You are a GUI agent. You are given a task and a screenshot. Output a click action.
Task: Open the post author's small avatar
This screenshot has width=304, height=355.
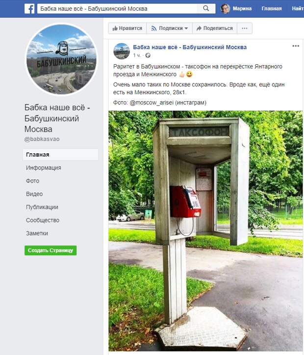pos(122,51)
